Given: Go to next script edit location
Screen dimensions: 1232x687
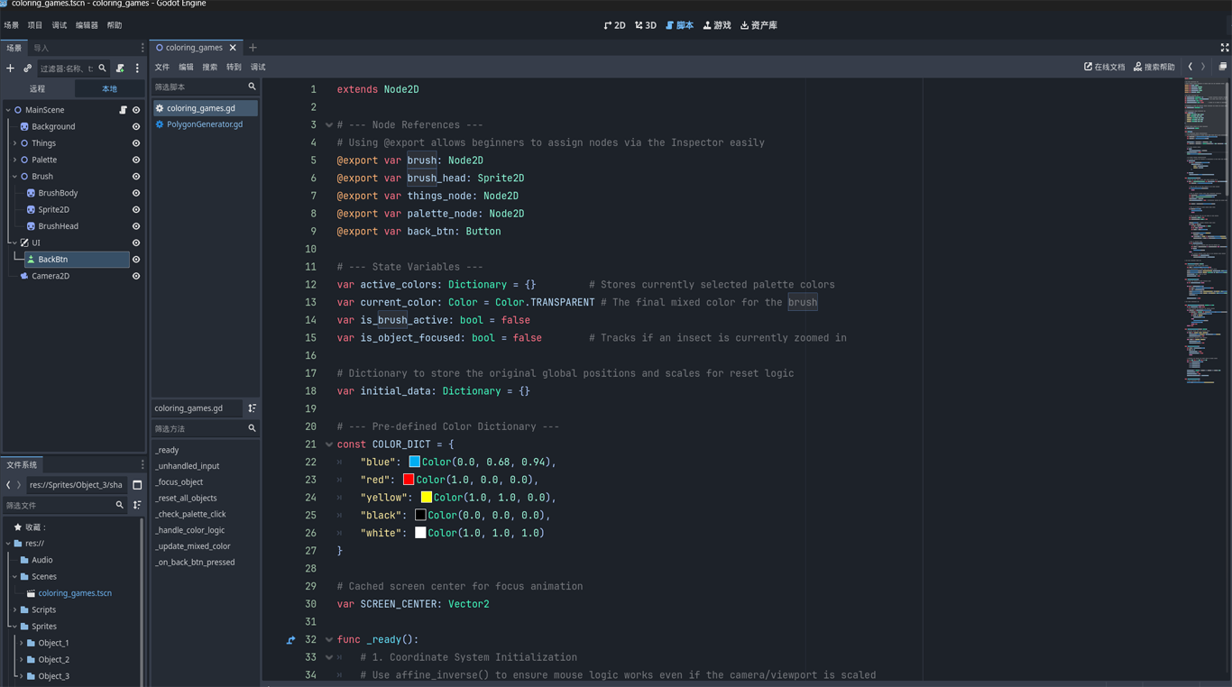Looking at the screenshot, I should (1203, 67).
